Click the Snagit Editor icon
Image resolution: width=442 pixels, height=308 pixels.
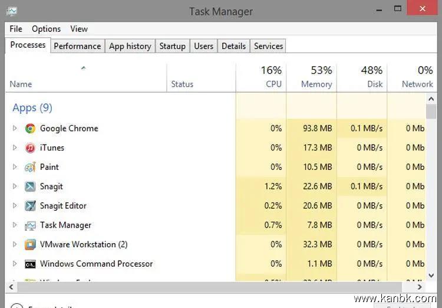point(30,207)
